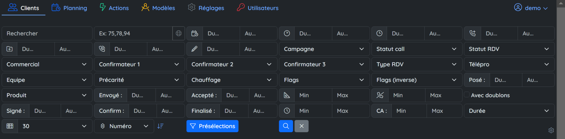The height and width of the screenshot is (139, 565).
Task: Go to the Utilisateurs tab
Action: (x=258, y=8)
